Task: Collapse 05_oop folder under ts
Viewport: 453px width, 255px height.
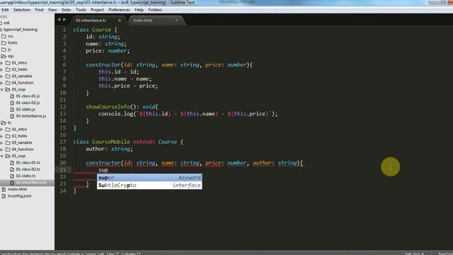Action: coord(2,156)
